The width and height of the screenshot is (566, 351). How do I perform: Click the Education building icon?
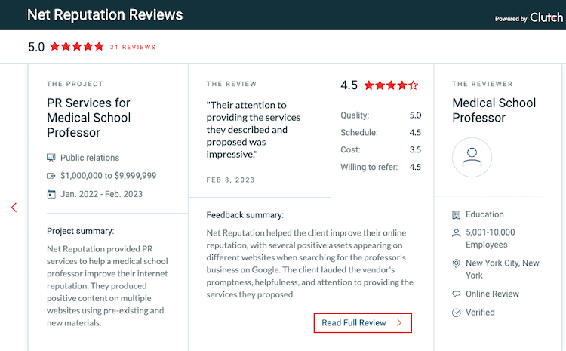tap(457, 215)
